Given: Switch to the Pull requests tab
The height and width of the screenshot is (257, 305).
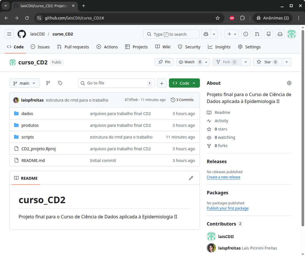Looking at the screenshot, I should [x=73, y=47].
